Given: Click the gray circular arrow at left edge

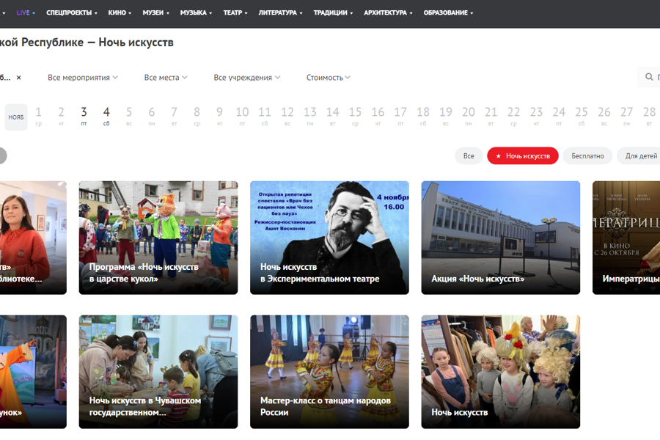Looking at the screenshot, I should click(x=2, y=155).
